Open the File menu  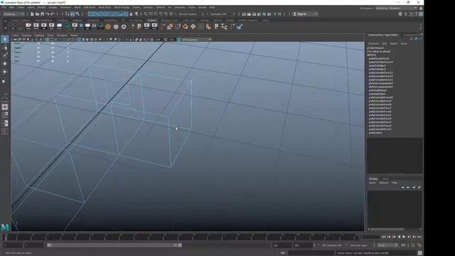pyautogui.click(x=4, y=7)
